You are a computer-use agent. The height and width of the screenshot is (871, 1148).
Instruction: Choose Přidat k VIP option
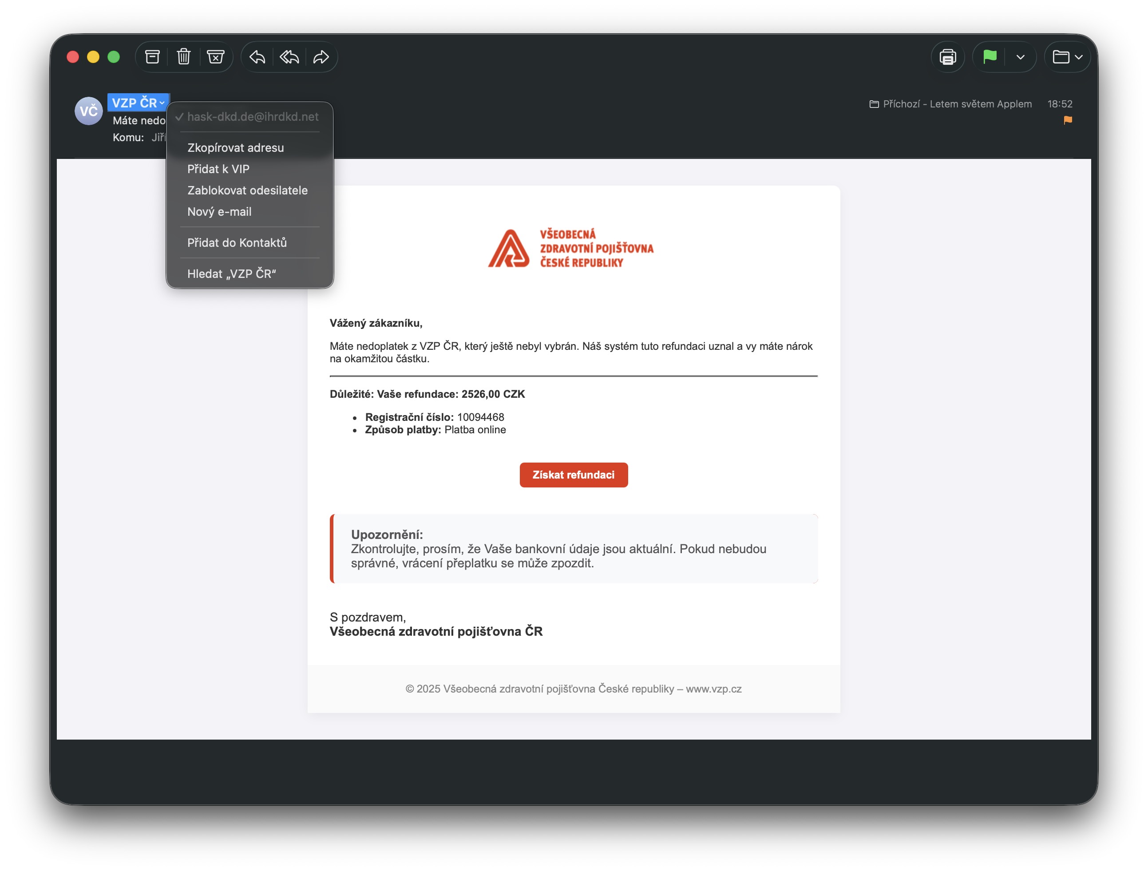click(x=218, y=169)
